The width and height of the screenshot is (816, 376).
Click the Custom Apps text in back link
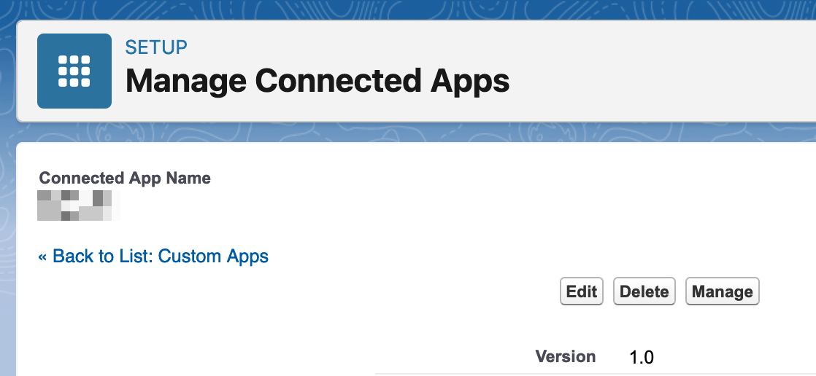pos(213,256)
